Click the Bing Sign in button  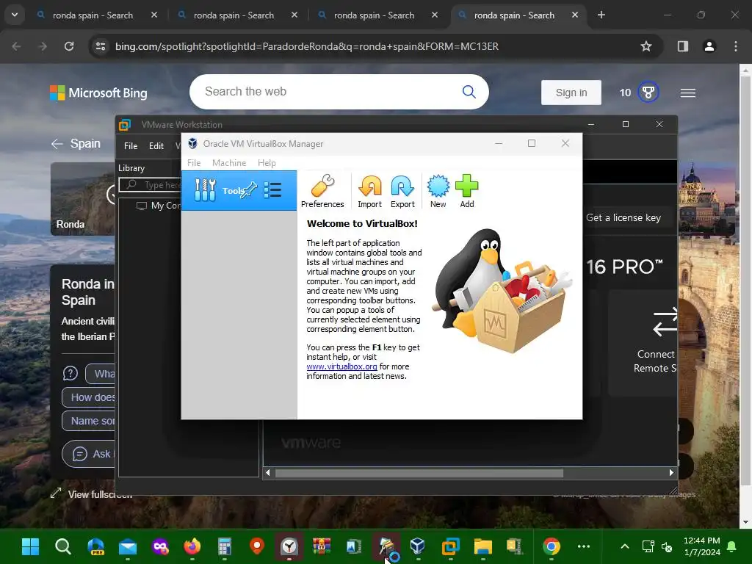point(571,93)
